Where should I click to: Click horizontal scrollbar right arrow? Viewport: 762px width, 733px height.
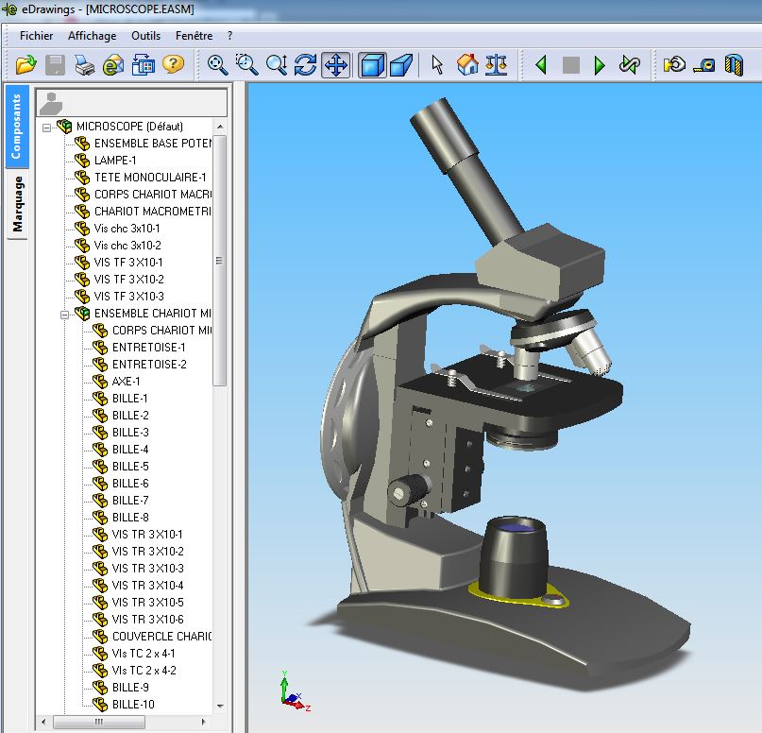[204, 722]
